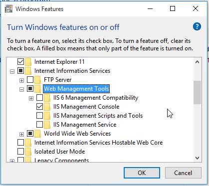Enable the FTP Server checkbox
The width and height of the screenshot is (209, 186).
(x=30, y=80)
